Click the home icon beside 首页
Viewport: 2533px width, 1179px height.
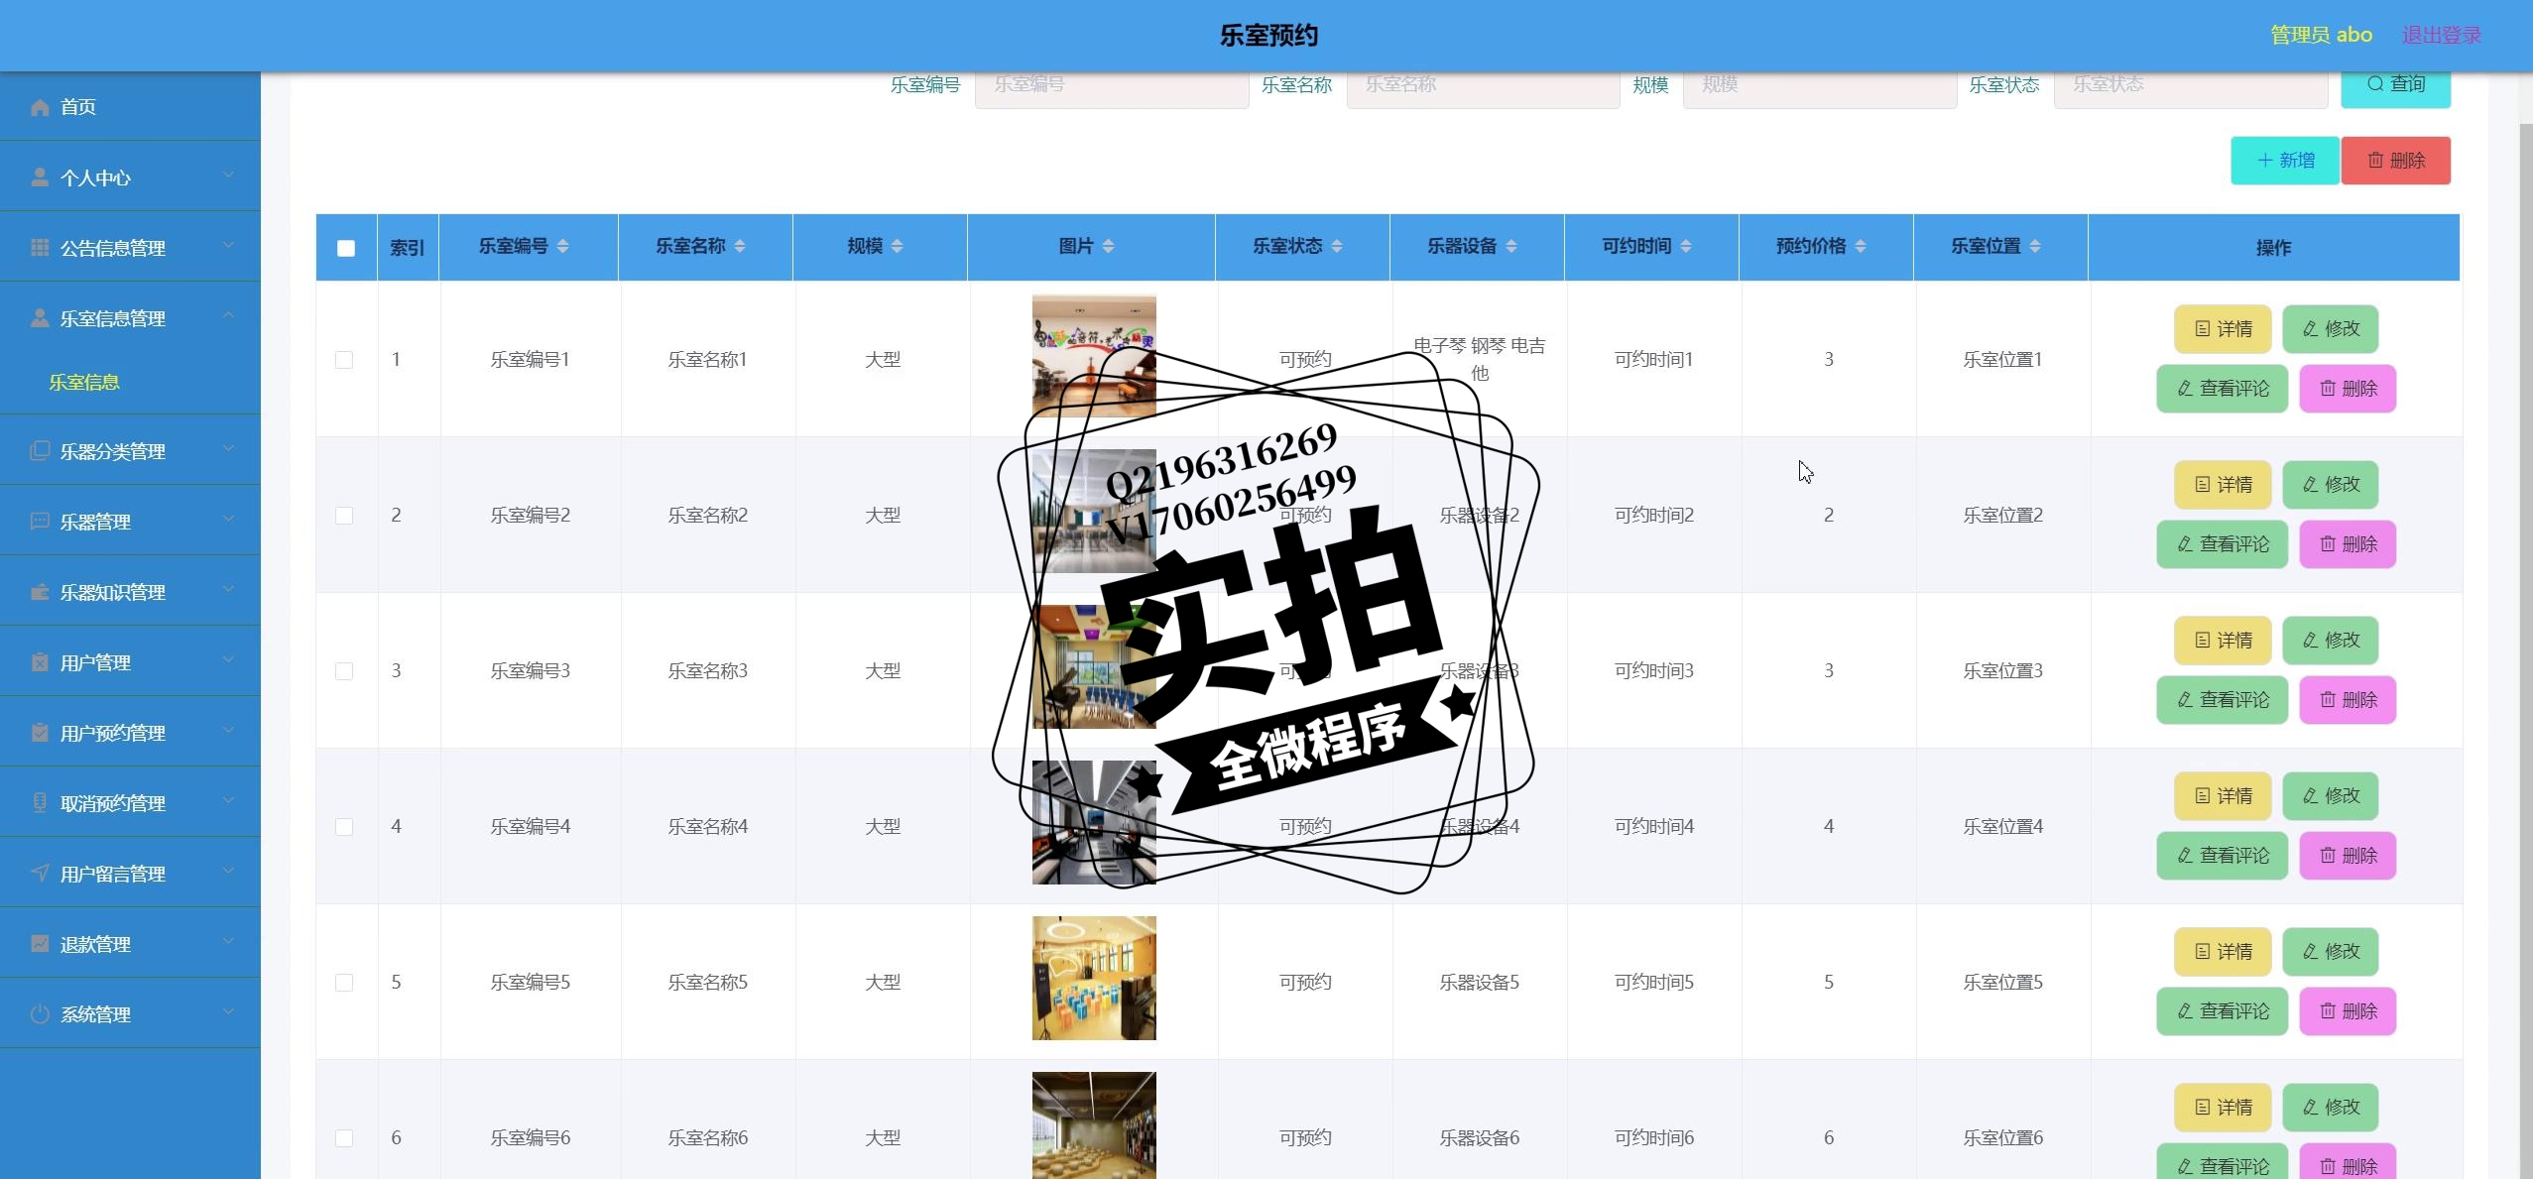(40, 107)
